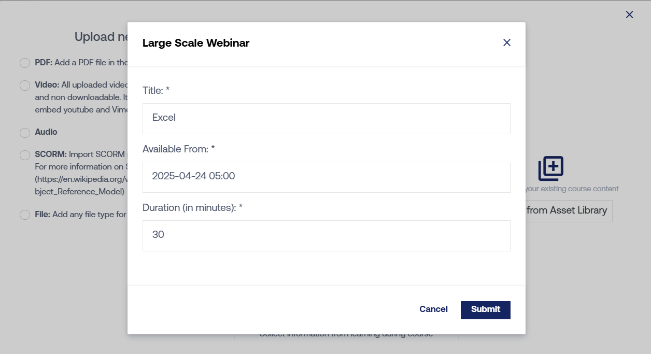Close the Large Scale Webinar dialog

pyautogui.click(x=507, y=43)
